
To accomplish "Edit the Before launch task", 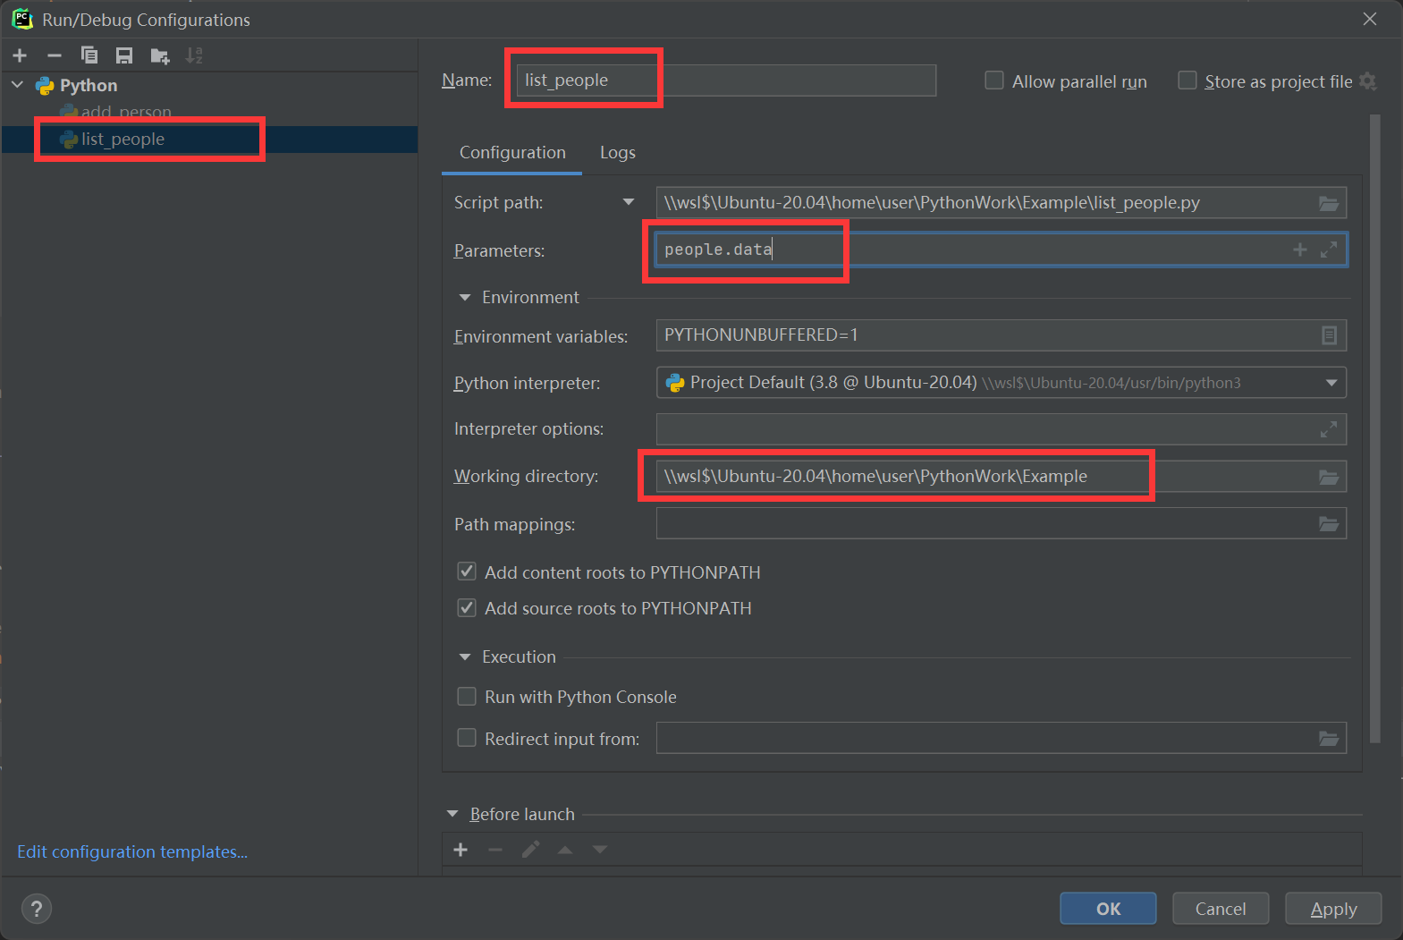I will (x=530, y=850).
